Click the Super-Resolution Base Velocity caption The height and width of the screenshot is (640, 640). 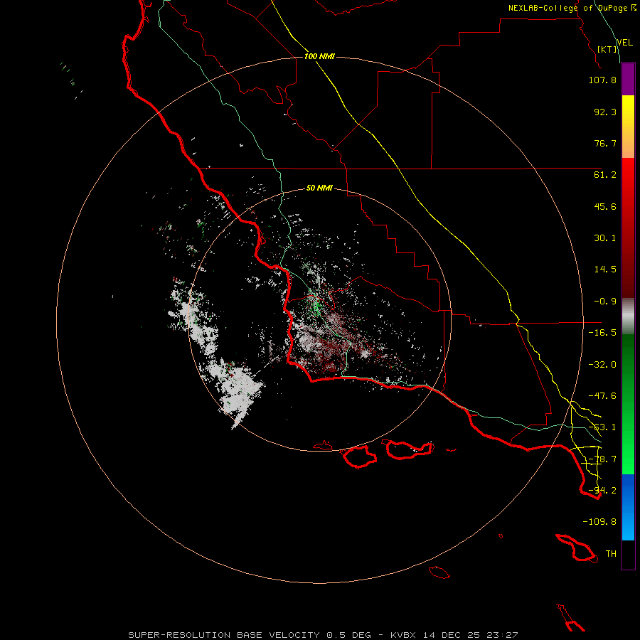pos(323,635)
